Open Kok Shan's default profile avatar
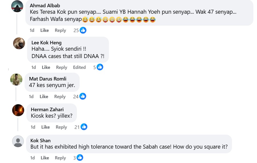This screenshot has height=163, width=257. pyautogui.click(x=18, y=141)
